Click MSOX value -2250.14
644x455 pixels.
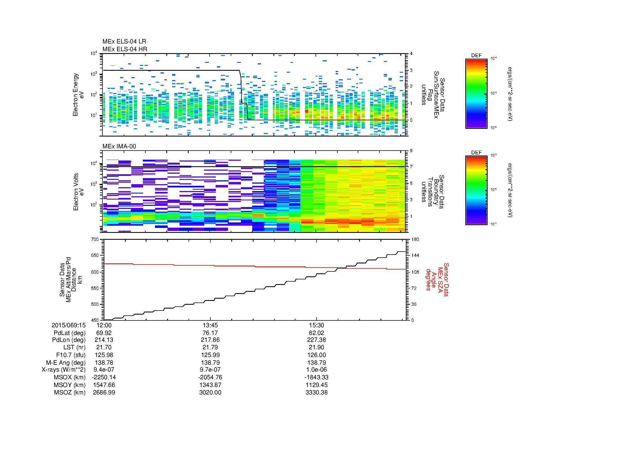[104, 377]
